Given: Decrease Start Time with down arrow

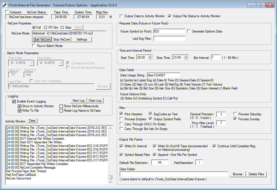Looking at the screenshot, I should click(x=150, y=59).
